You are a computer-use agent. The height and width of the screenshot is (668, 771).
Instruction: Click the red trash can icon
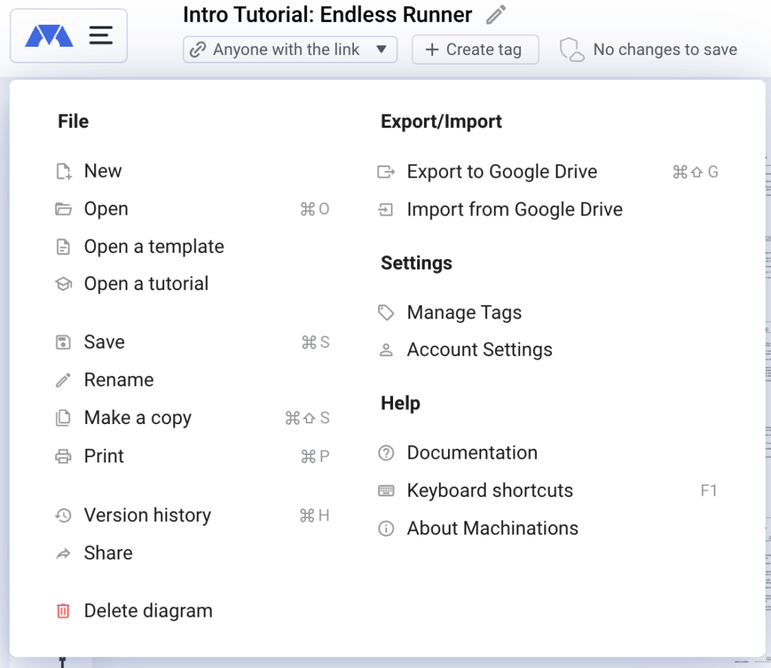click(x=63, y=611)
